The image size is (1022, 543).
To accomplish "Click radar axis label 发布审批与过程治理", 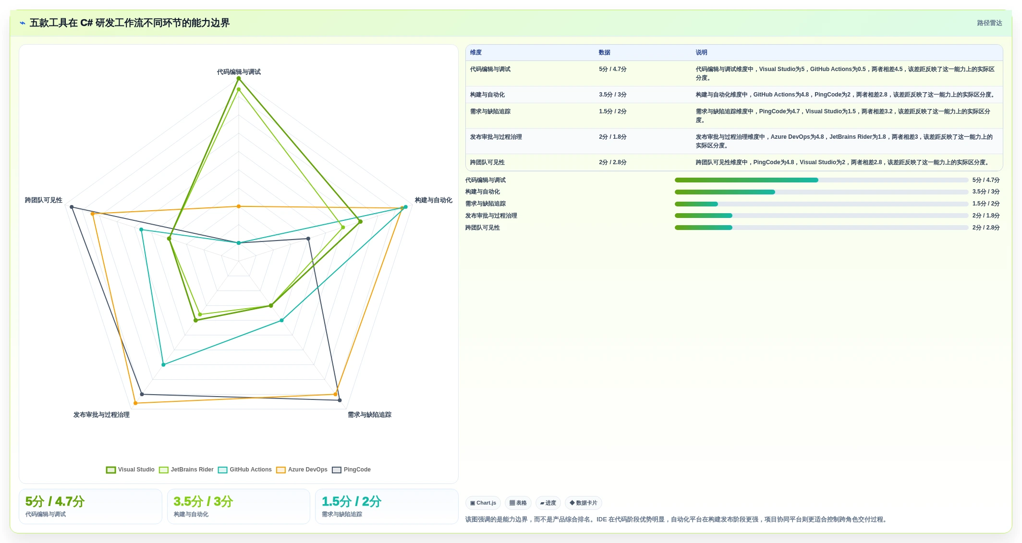I will click(x=101, y=415).
